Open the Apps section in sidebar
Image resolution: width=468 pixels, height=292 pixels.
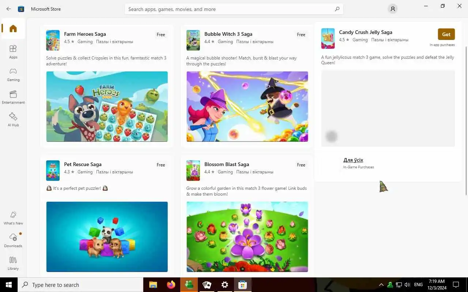click(x=13, y=51)
